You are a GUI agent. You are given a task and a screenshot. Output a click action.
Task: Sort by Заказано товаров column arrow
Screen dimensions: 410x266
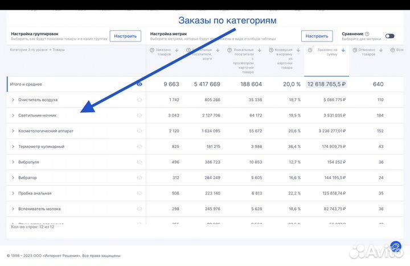[x=177, y=50]
